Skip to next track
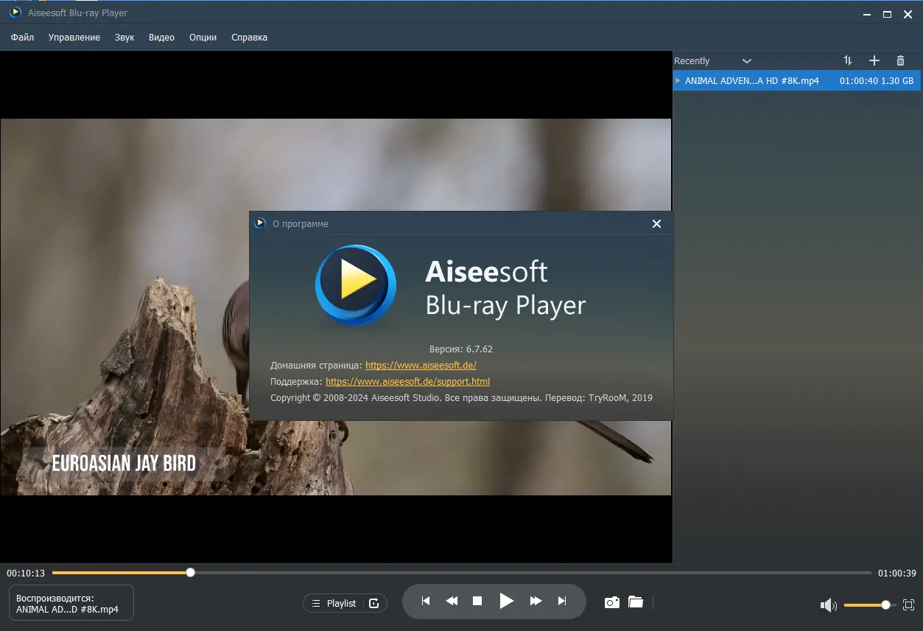Screen dimensions: 923x631 pos(562,602)
